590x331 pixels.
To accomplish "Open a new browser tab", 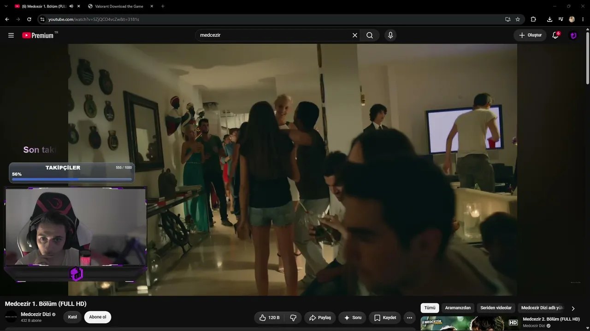I will pyautogui.click(x=163, y=6).
